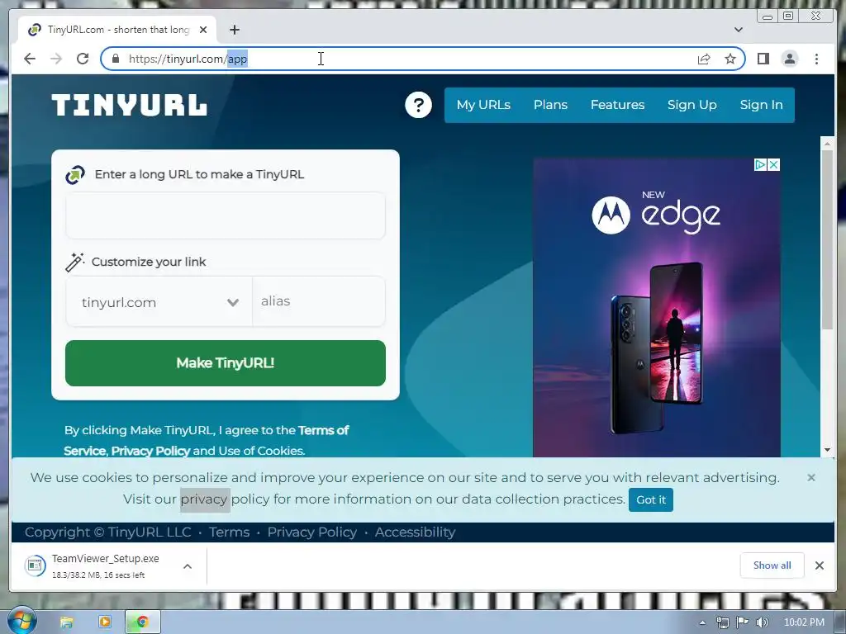Screen dimensions: 846x634
Task: Open the Chrome profile avatar
Action: coord(789,59)
